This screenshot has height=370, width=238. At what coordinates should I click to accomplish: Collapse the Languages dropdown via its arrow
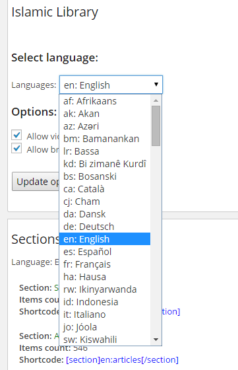point(156,85)
